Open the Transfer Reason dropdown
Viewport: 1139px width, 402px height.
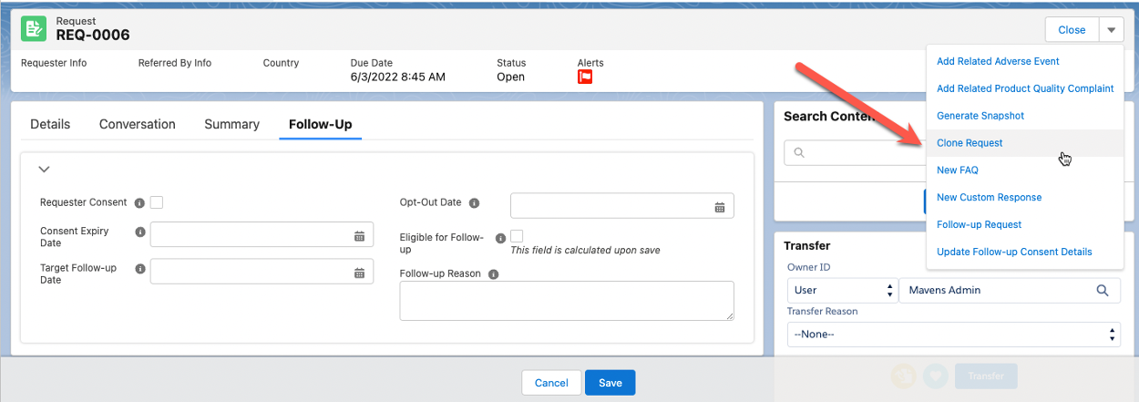pyautogui.click(x=953, y=335)
